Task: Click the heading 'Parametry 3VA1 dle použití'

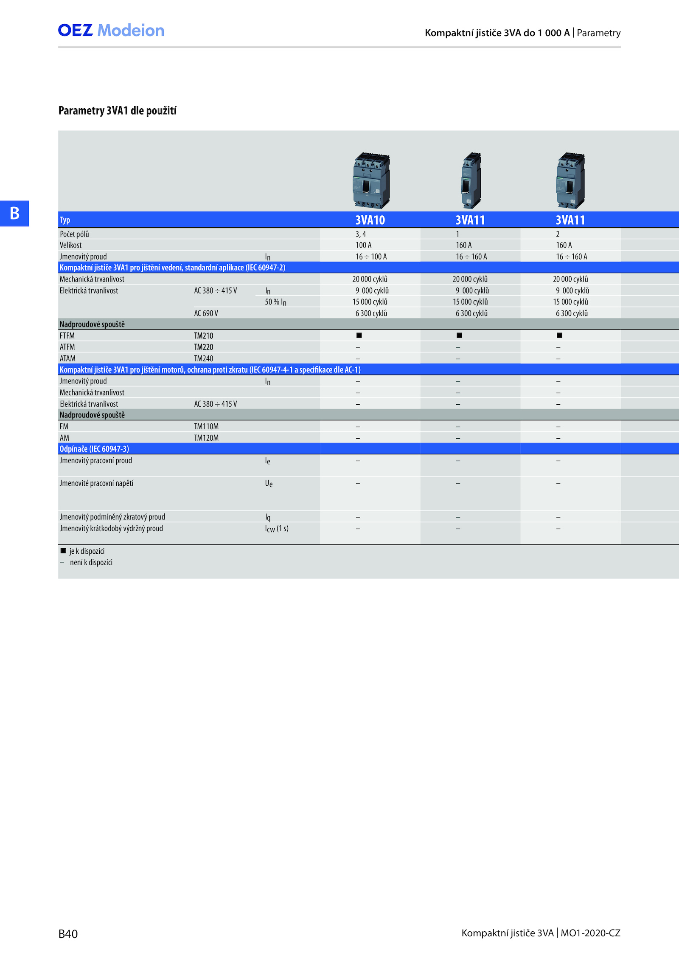Action: 117,111
